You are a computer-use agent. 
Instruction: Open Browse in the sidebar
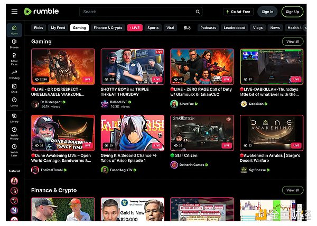pyautogui.click(x=14, y=43)
